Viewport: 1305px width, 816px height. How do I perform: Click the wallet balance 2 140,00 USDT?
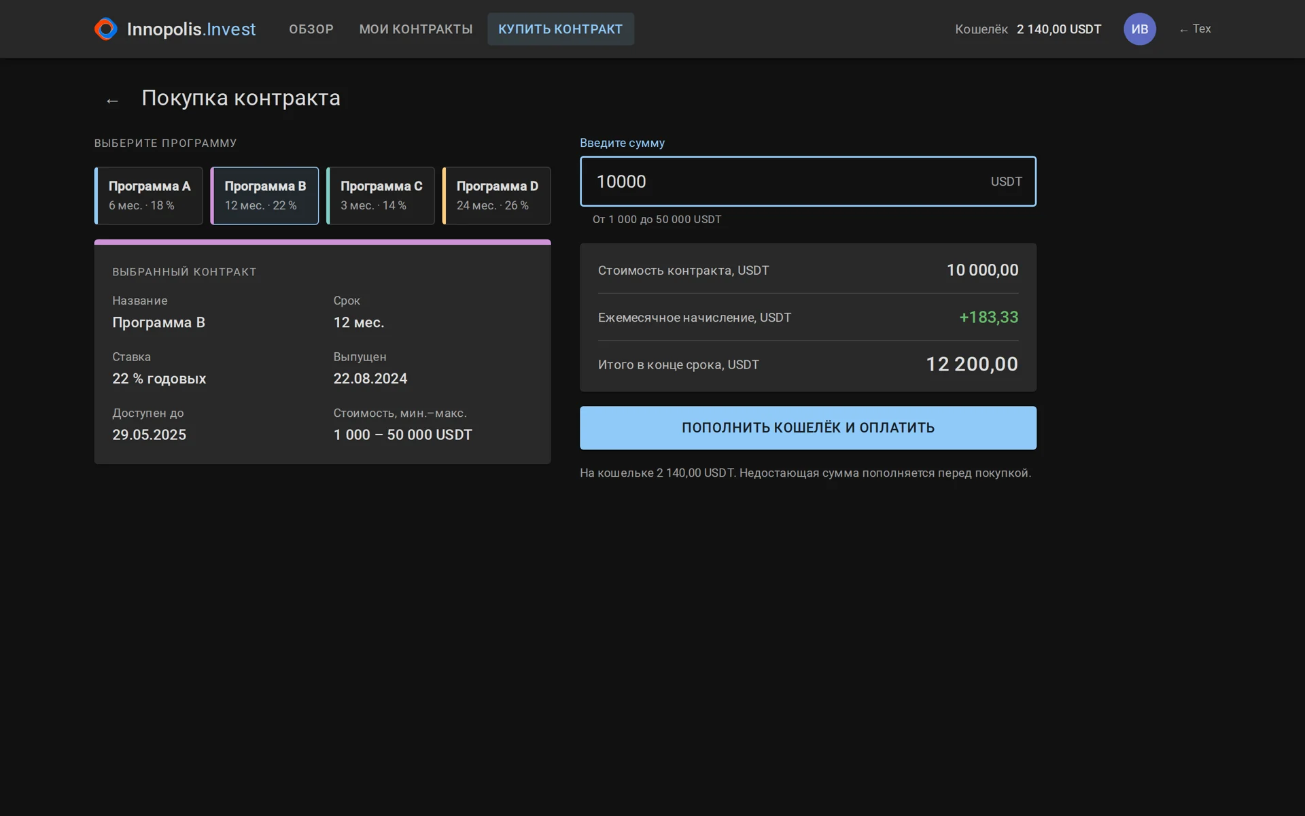1059,29
